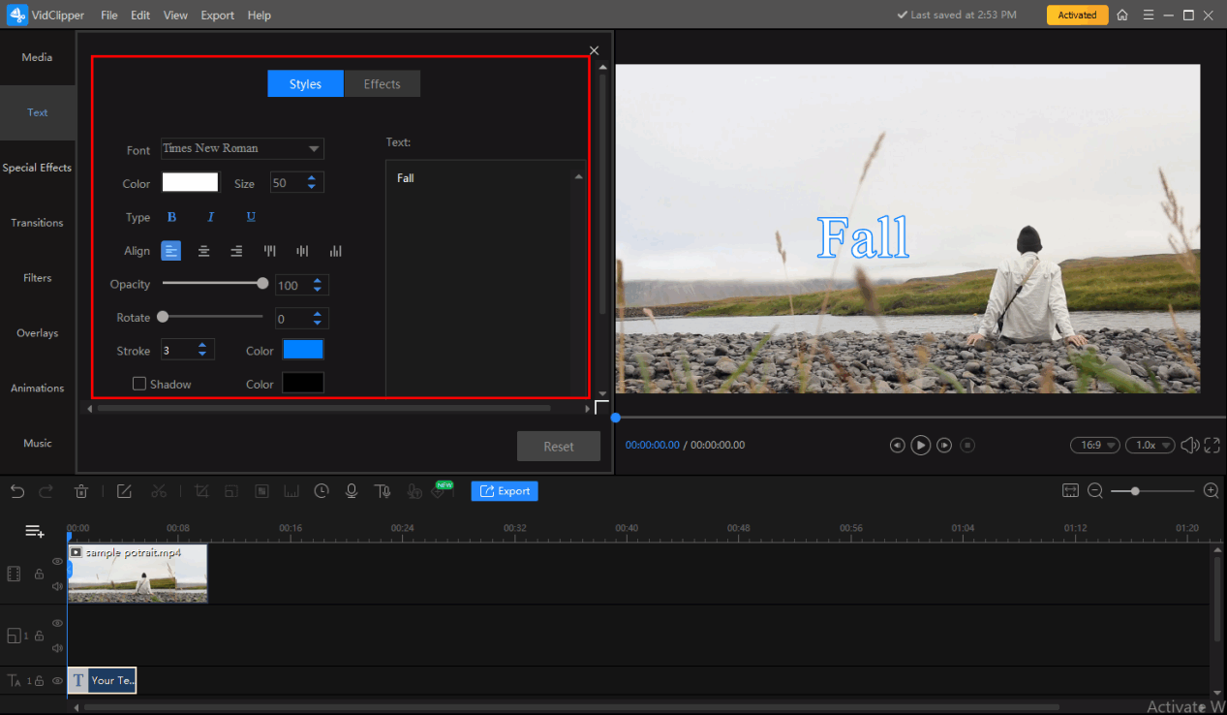Enter fullscreen preview mode

point(1212,445)
